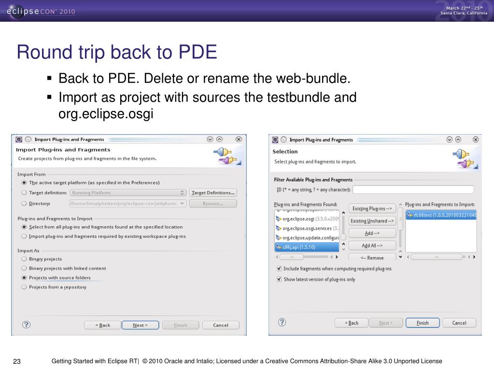494x370 pixels.
Task: Click the plug-in icon next to org.eclipse.osgi
Action: [x=279, y=219]
